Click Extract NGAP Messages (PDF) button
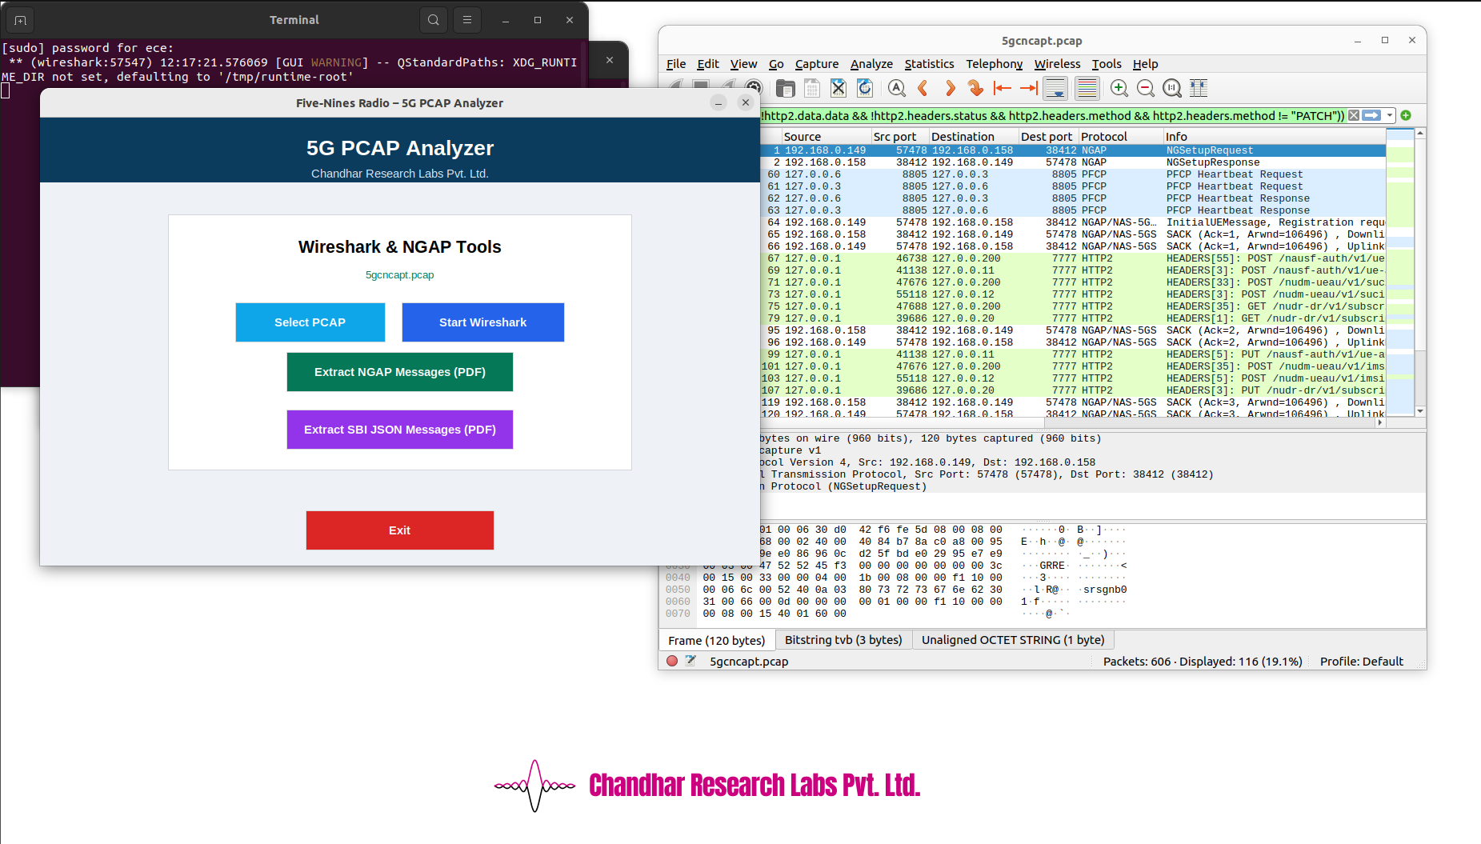 click(399, 372)
